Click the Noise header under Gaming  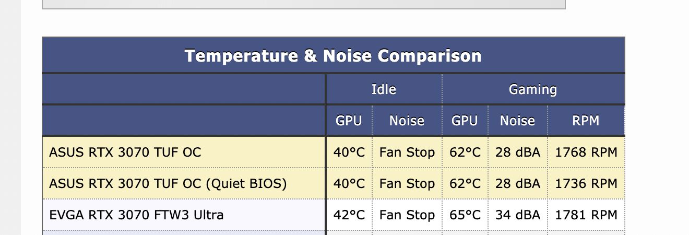point(517,121)
